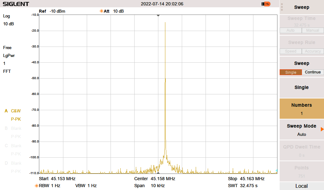Screen dimensions: 324x190
Task: Select trace A C&W entry
Action: pyautogui.click(x=16, y=111)
